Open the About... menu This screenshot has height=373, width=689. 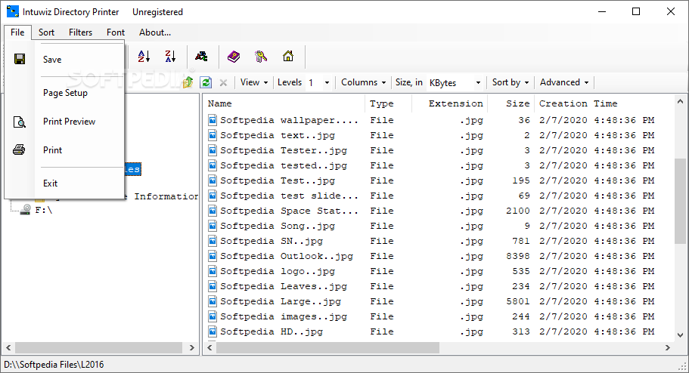point(155,32)
